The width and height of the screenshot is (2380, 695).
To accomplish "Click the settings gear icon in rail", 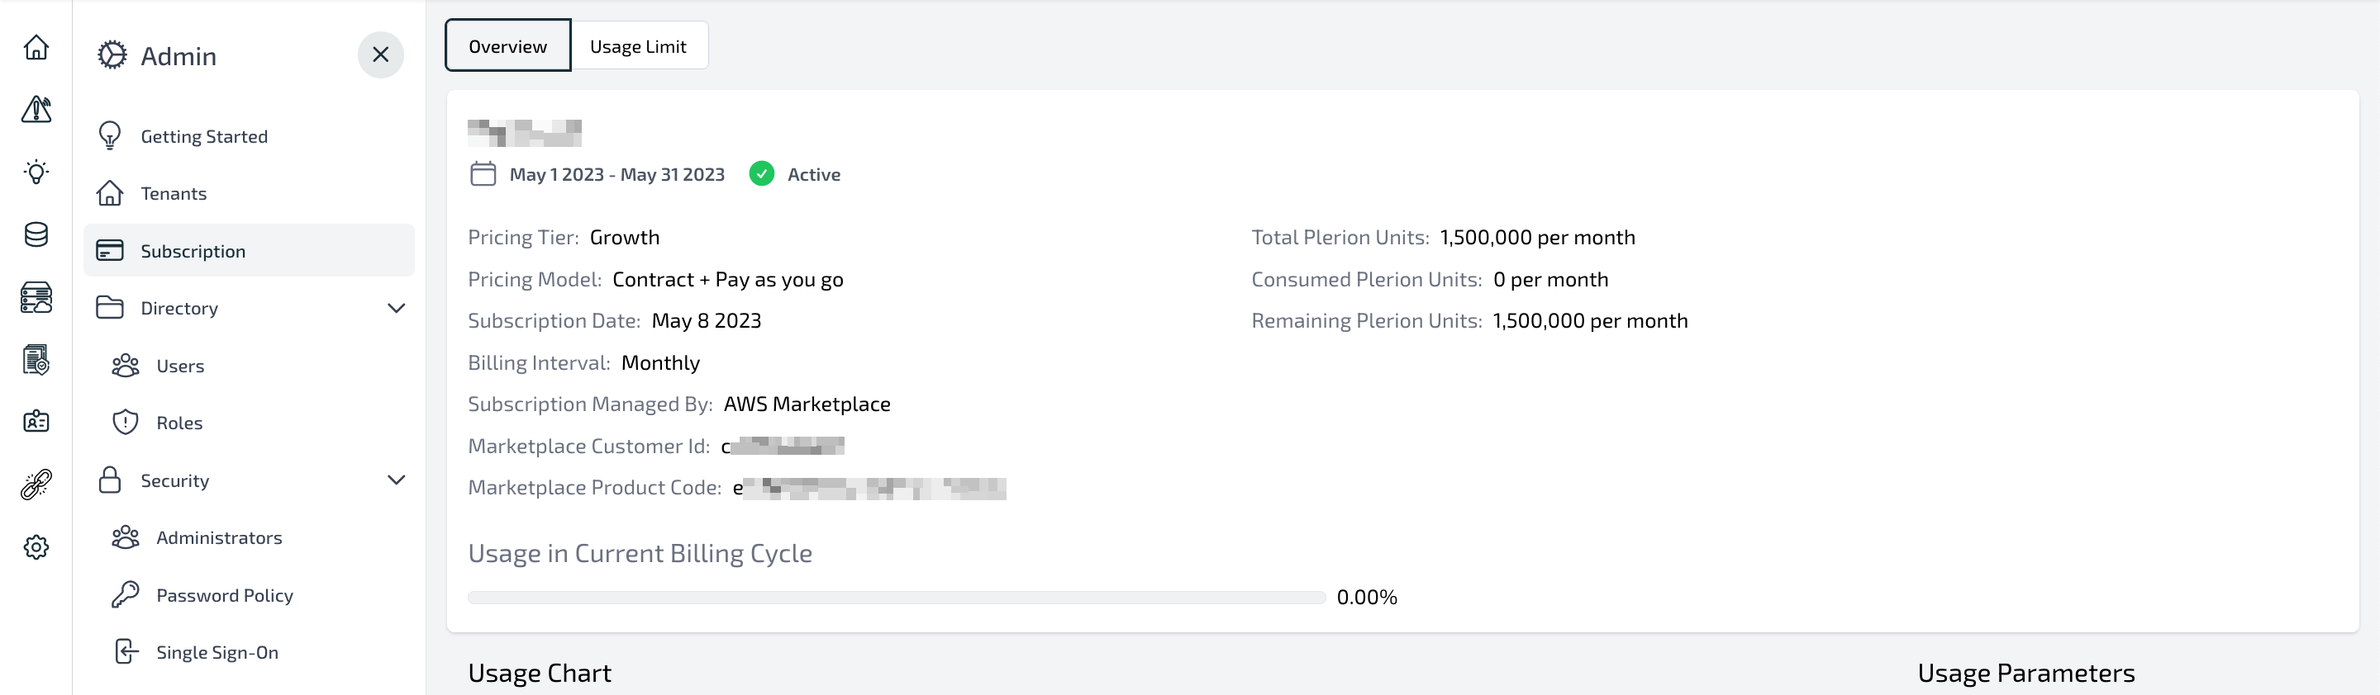I will coord(36,547).
